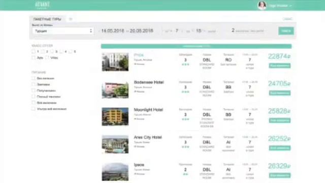The width and height of the screenshot is (325, 183).
Task: Click booking button under price 26329
Action: (280, 175)
